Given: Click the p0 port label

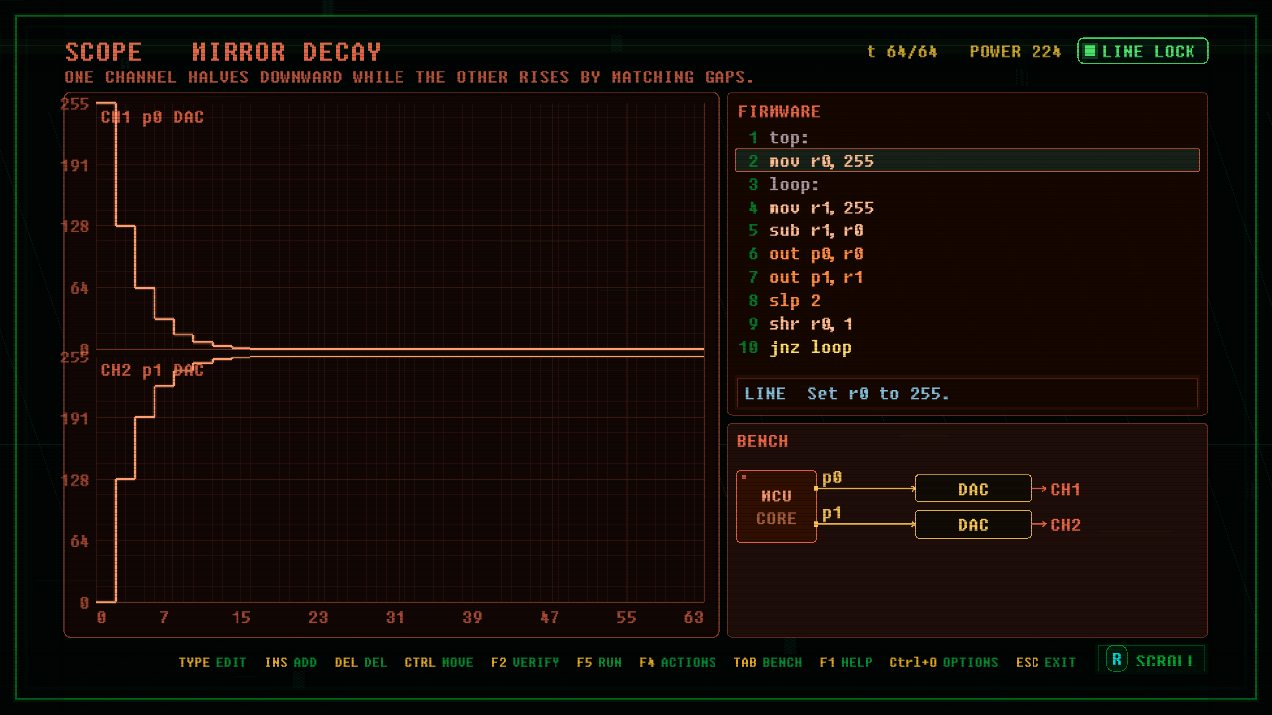Looking at the screenshot, I should tap(832, 478).
